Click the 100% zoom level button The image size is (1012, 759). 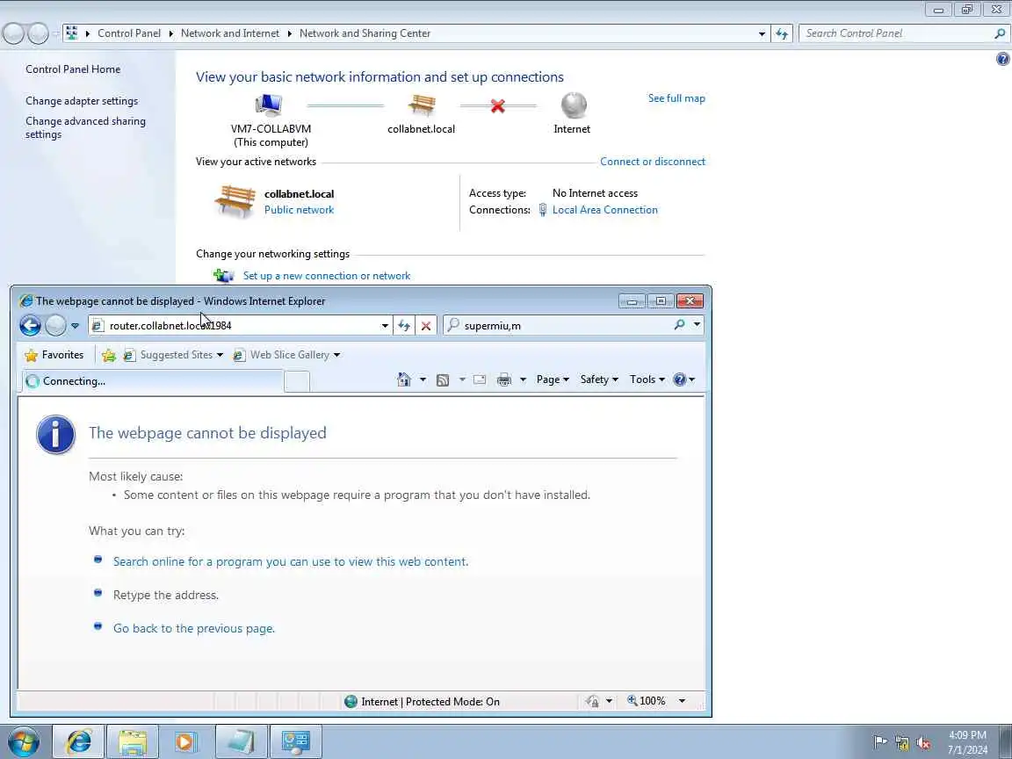click(646, 701)
